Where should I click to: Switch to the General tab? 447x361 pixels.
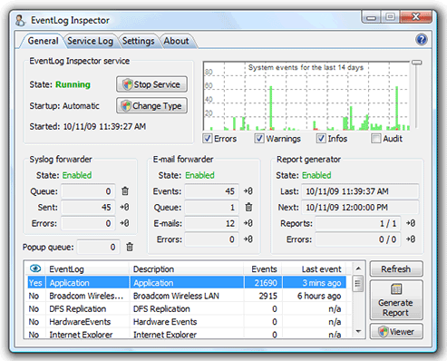tap(43, 41)
